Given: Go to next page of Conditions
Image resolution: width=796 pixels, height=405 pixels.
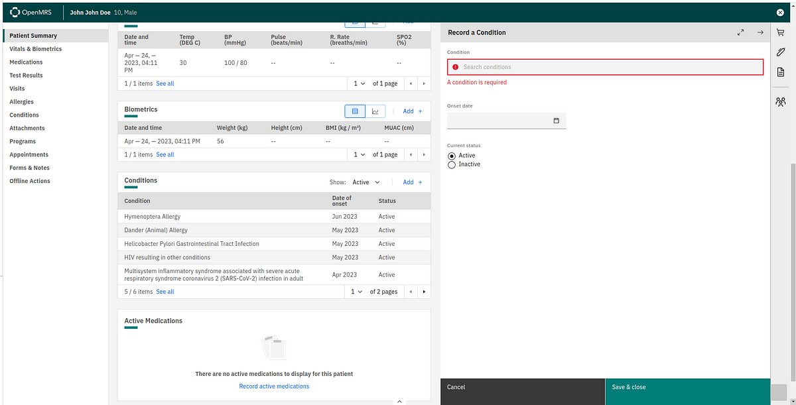Looking at the screenshot, I should (x=424, y=292).
